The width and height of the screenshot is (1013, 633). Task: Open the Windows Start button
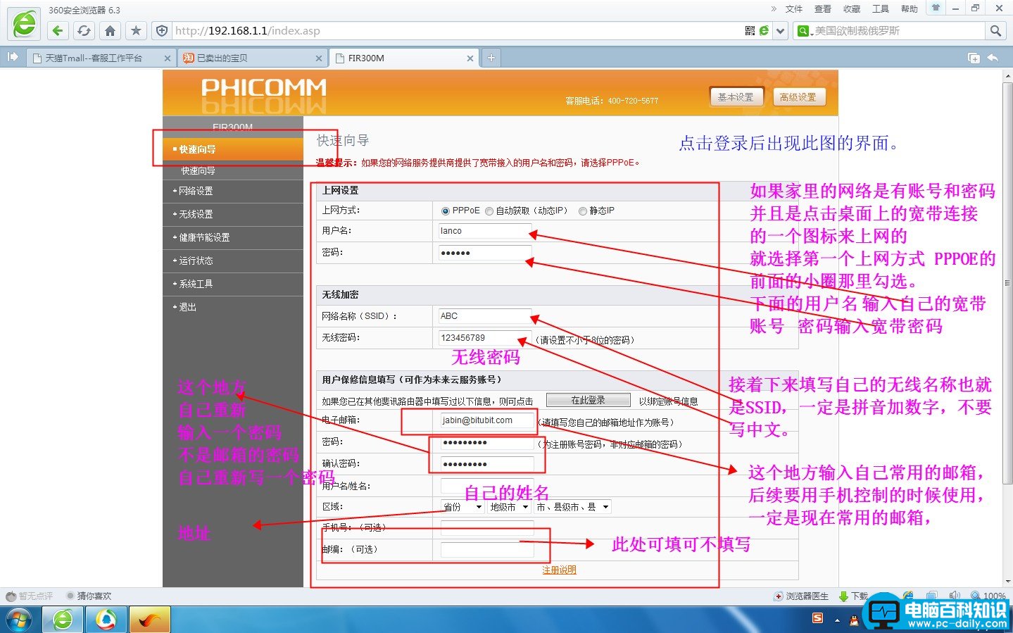pyautogui.click(x=19, y=620)
